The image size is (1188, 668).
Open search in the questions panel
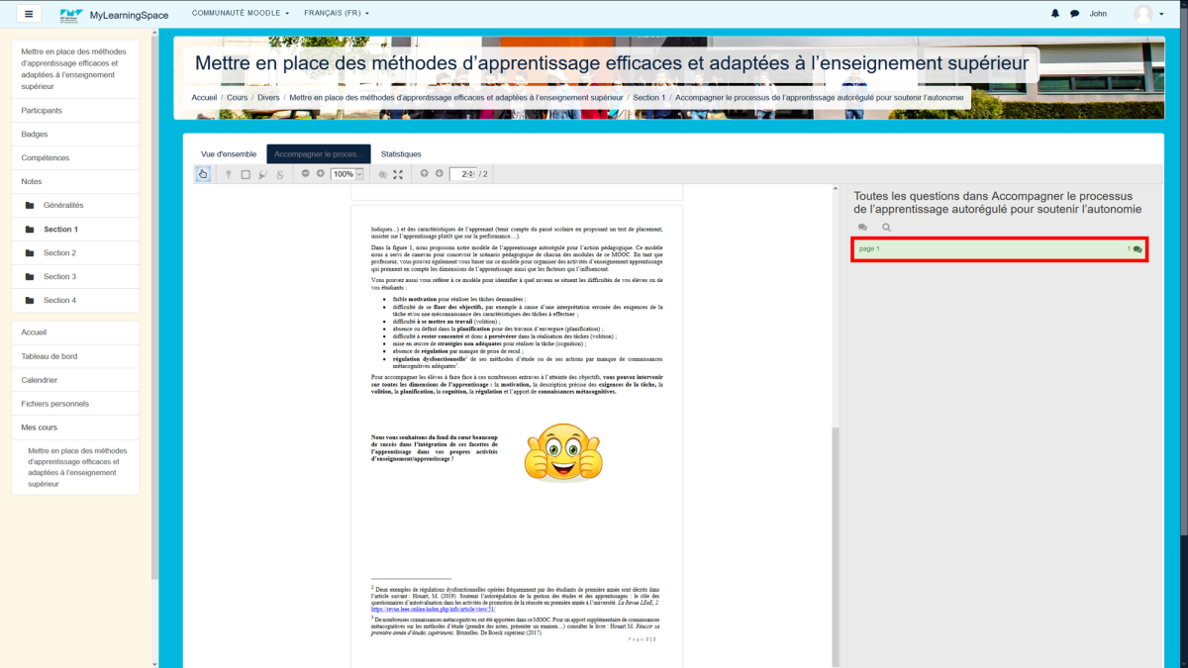(x=886, y=228)
